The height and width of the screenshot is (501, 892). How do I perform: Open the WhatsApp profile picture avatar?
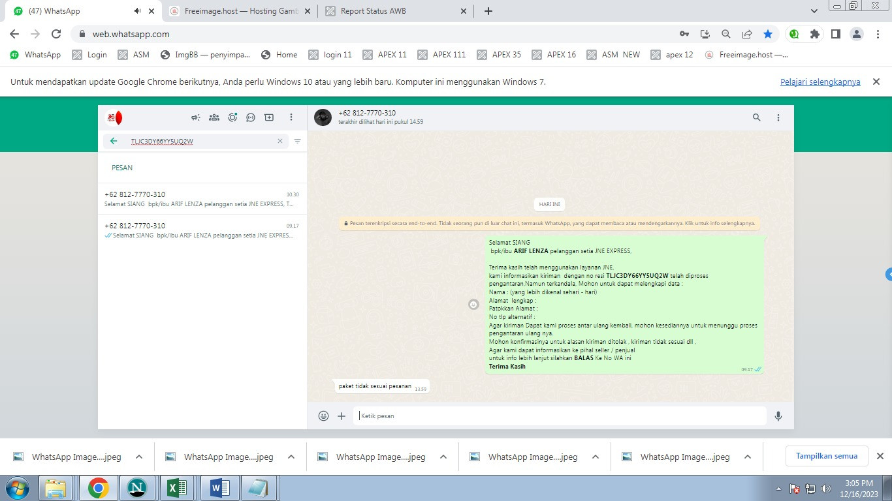coord(114,117)
